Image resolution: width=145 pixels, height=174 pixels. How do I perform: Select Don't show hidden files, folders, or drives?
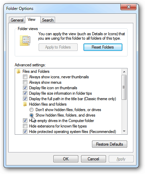coord(31,110)
